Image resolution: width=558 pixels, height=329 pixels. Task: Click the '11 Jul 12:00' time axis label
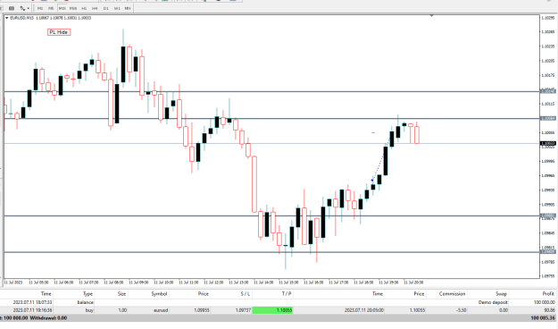click(214, 283)
